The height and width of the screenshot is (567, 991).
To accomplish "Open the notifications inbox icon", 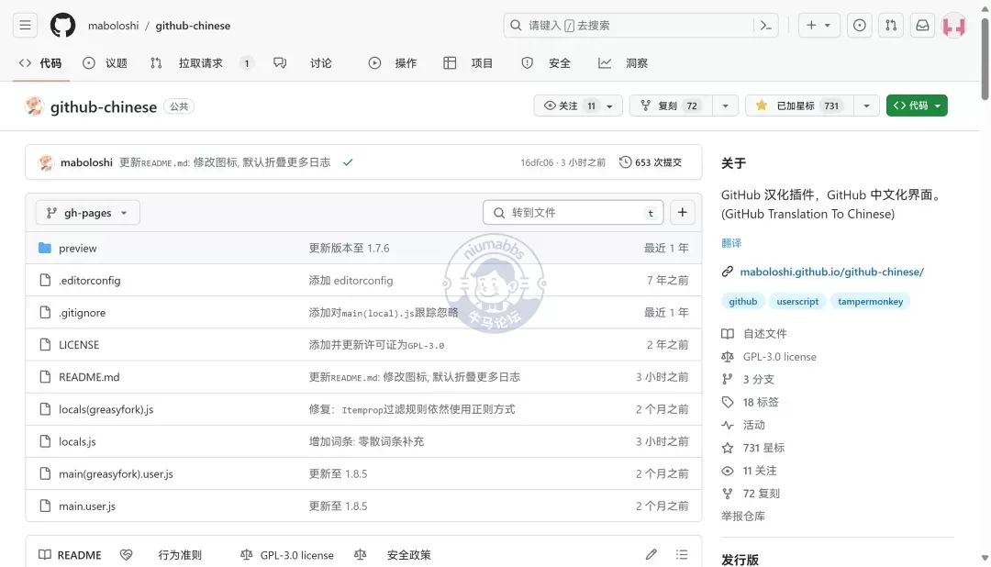I will point(923,26).
